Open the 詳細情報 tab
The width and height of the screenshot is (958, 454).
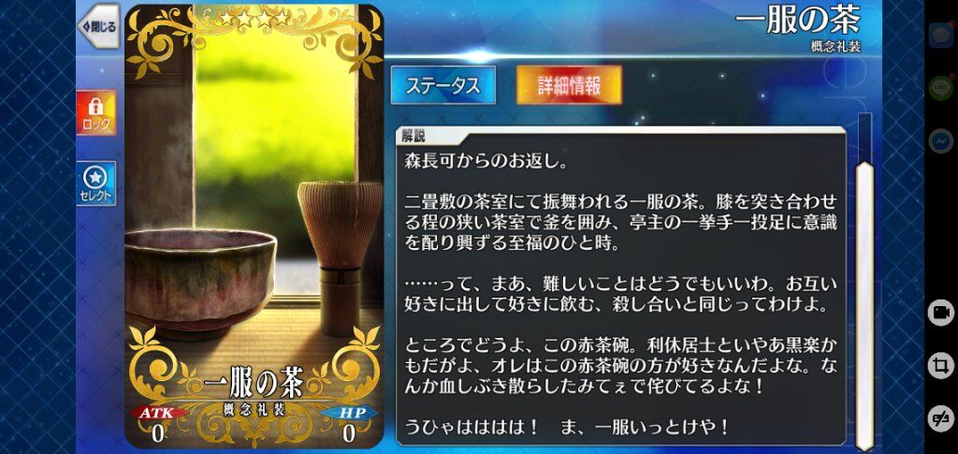point(569,85)
